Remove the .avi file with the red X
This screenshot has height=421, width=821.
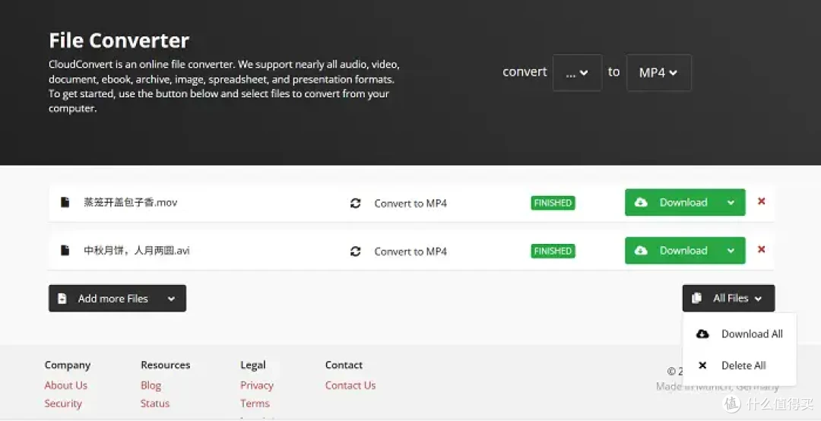[x=761, y=249]
